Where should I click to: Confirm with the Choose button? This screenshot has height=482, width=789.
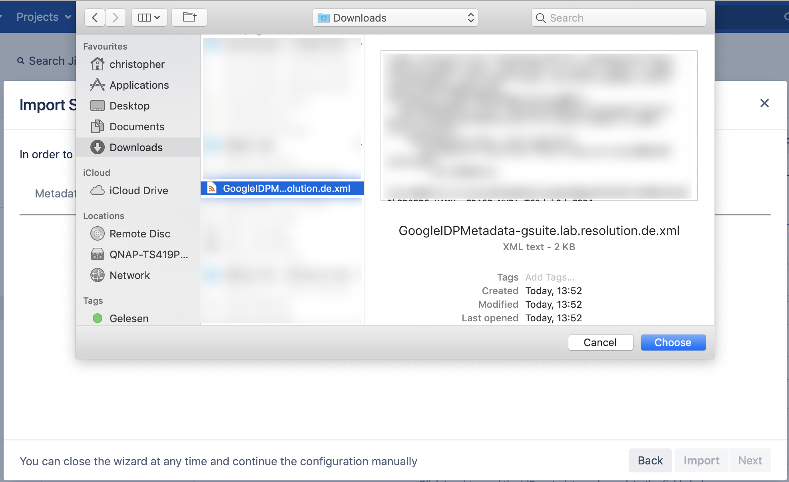coord(673,343)
